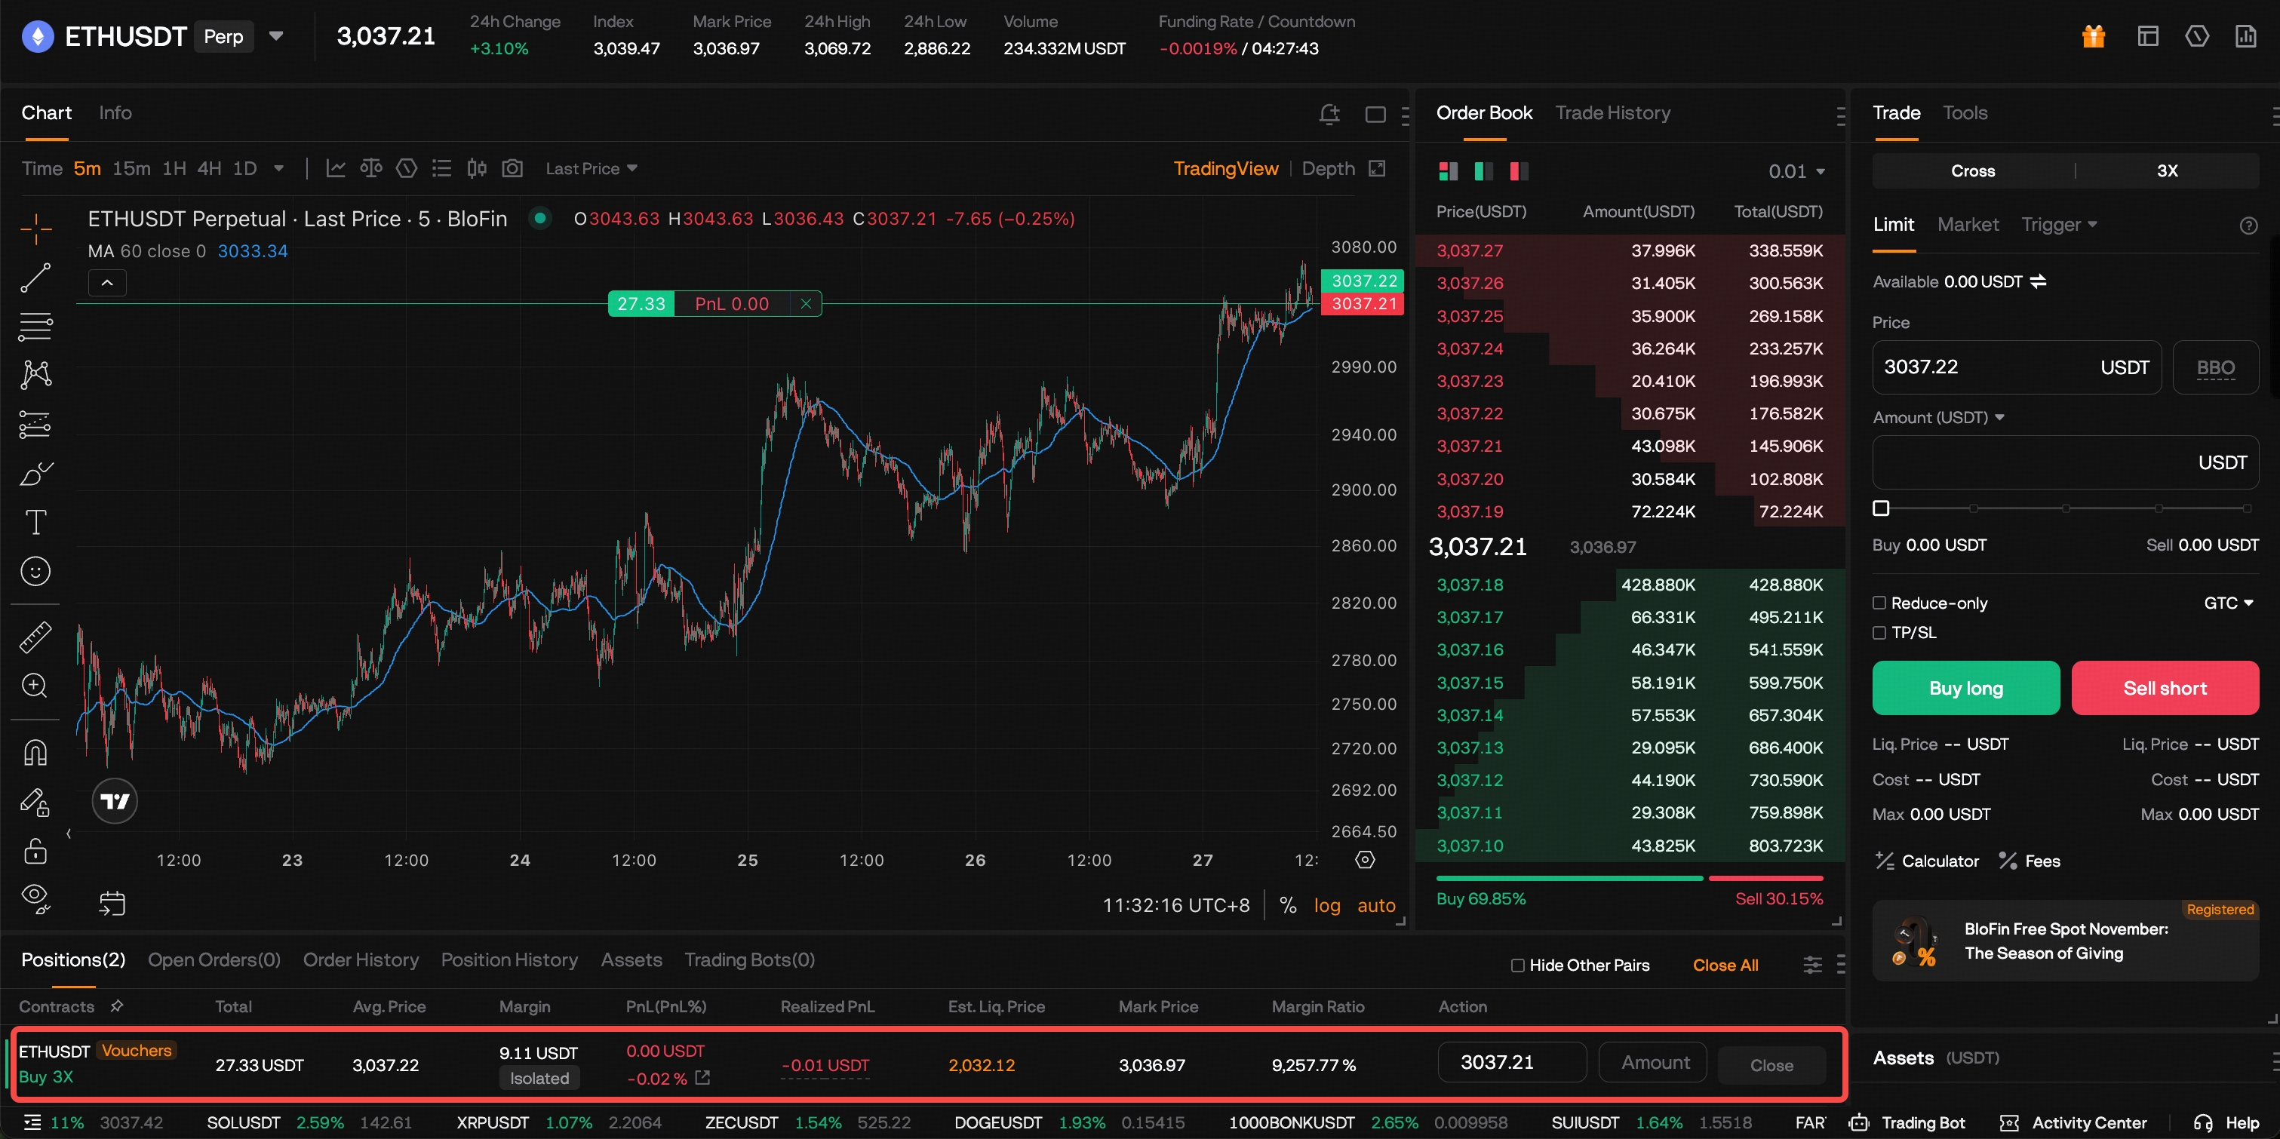The width and height of the screenshot is (2280, 1139).
Task: Select the 15m time interval
Action: click(131, 168)
